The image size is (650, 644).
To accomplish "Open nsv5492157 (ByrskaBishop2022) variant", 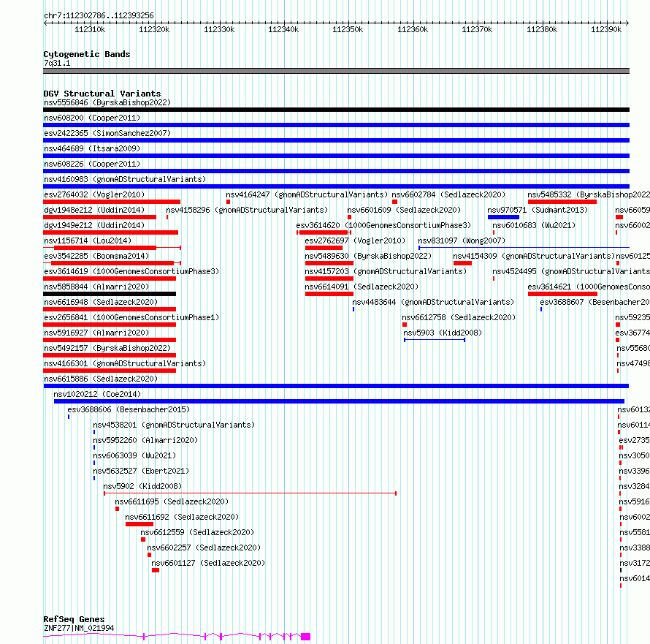I will [107, 348].
